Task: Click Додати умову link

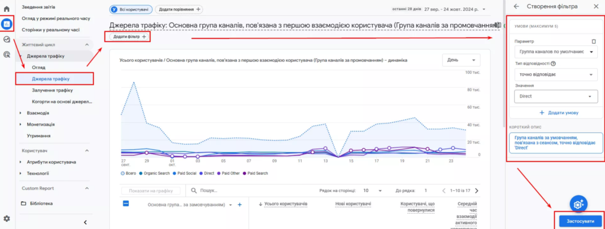Action: (558, 113)
